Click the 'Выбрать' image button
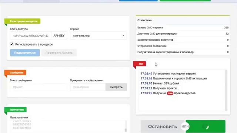This screenshot has height=133, width=237. tap(116, 87)
